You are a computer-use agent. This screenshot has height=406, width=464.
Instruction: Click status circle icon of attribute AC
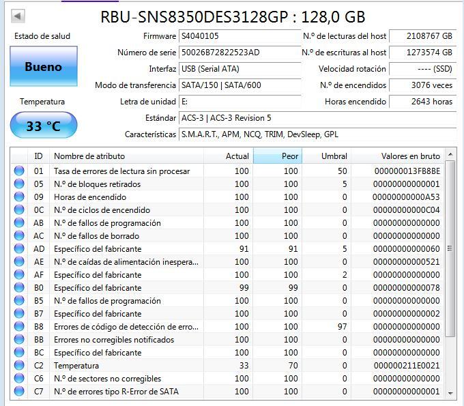click(19, 236)
